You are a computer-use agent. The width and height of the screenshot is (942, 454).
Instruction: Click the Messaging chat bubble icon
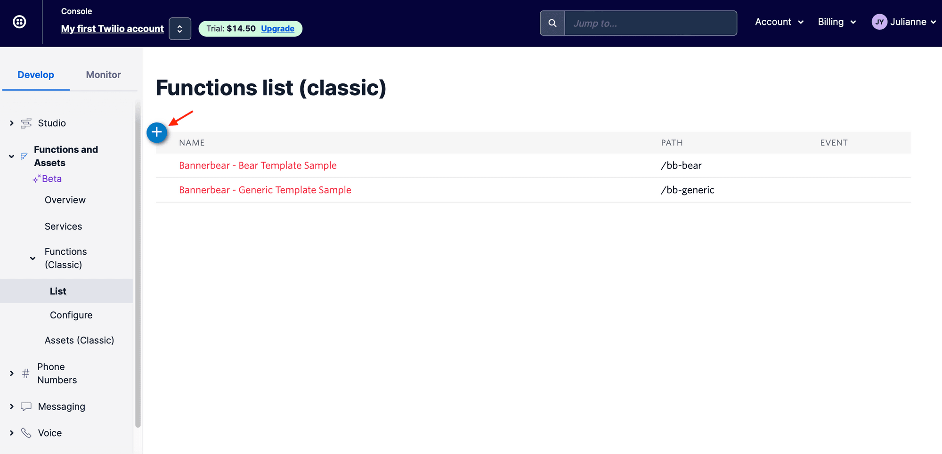(x=26, y=406)
